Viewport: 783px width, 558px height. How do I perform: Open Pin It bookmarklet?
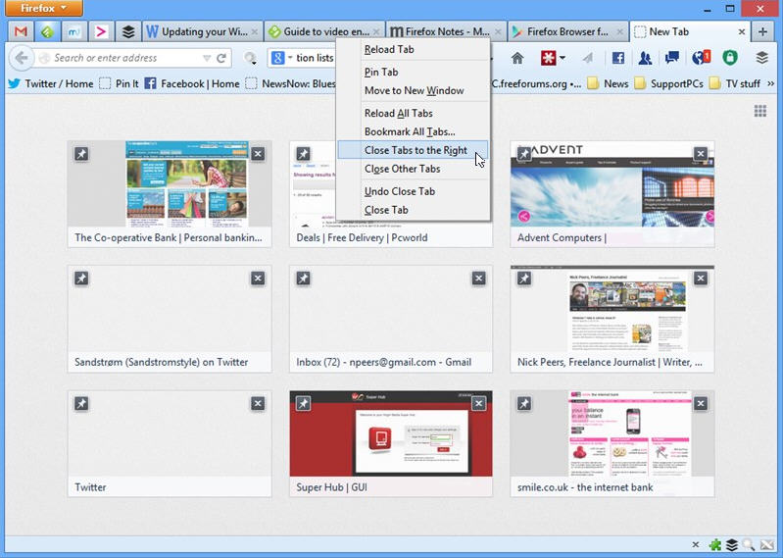point(119,83)
